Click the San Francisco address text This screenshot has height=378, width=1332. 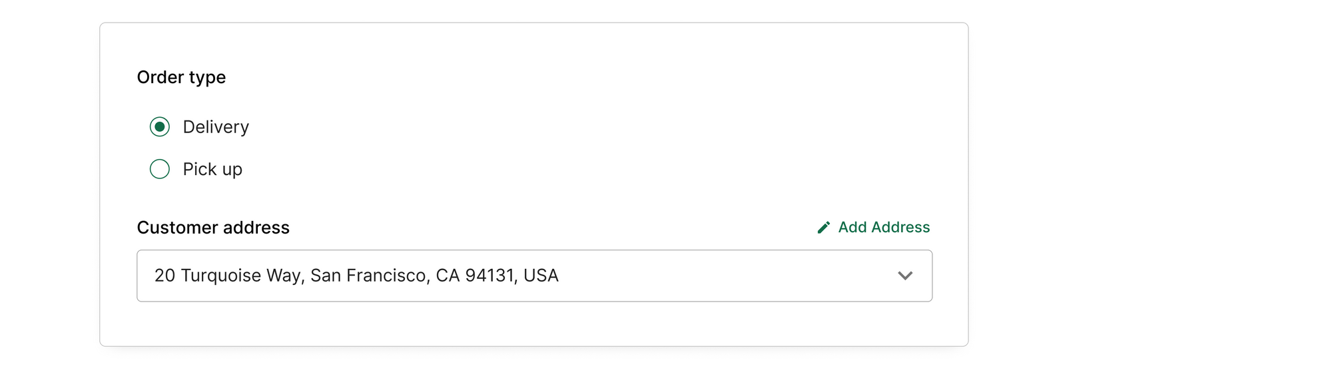click(x=356, y=276)
